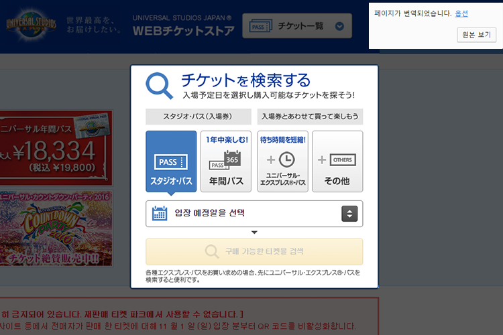Screen dimensions: 503x335
Task: Select the ユニバーサル・エクスプレス・パス tab
Action: [x=282, y=161]
